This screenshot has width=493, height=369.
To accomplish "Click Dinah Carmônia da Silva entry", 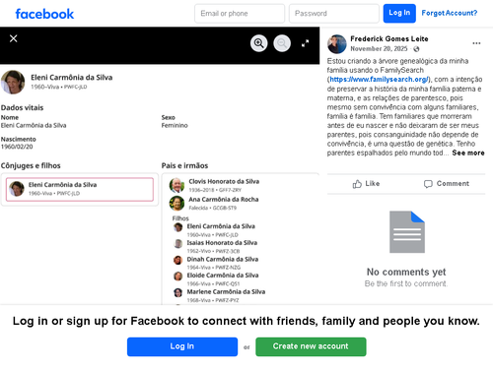I will [223, 259].
